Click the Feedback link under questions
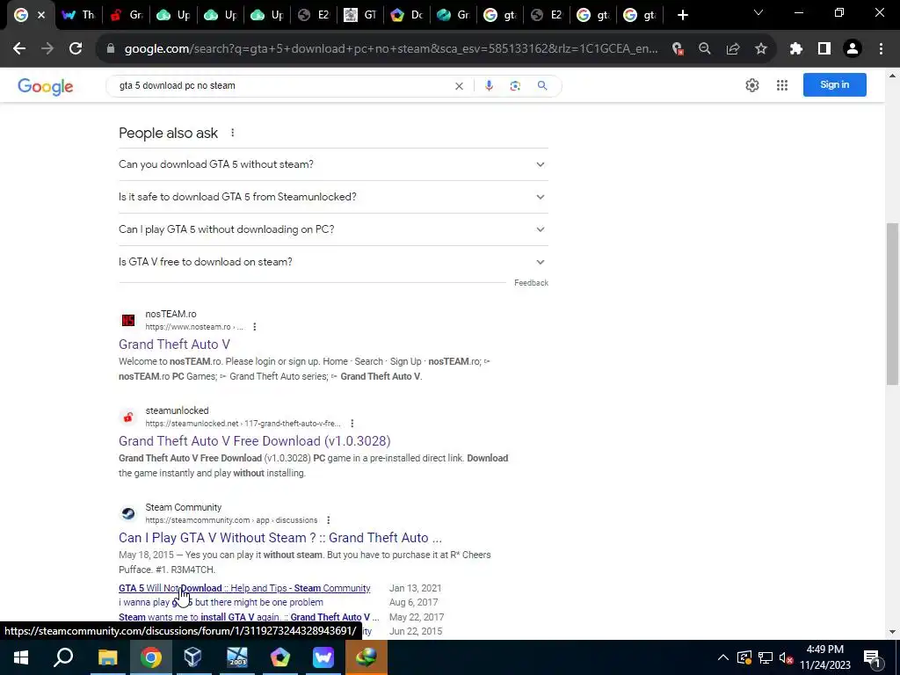Screen dimensions: 900x675 [x=531, y=283]
